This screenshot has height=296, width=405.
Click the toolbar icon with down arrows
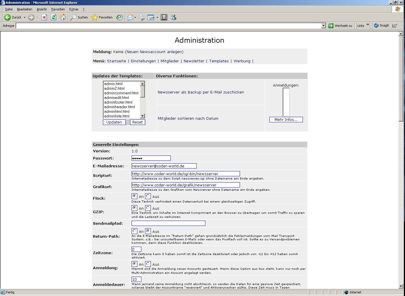pos(164,17)
